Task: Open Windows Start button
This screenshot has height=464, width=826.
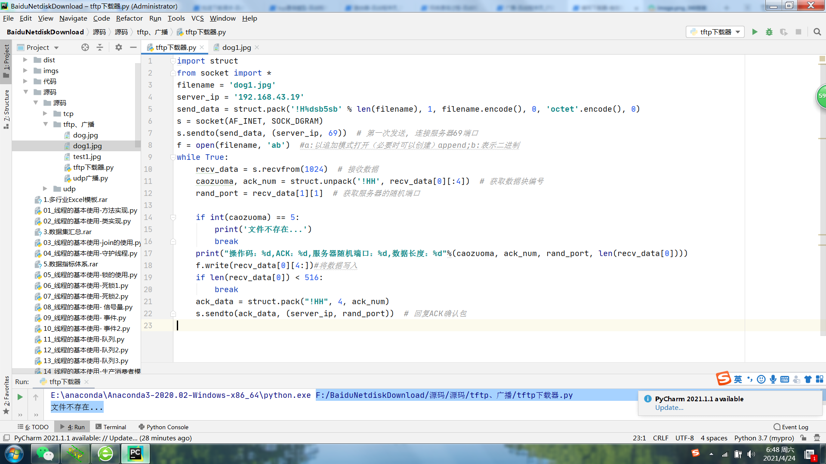Action: 14,454
